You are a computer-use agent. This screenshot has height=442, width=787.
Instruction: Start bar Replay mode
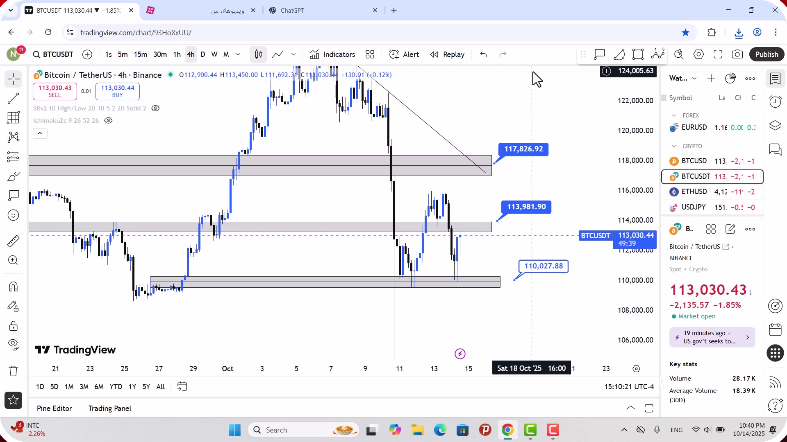[447, 54]
